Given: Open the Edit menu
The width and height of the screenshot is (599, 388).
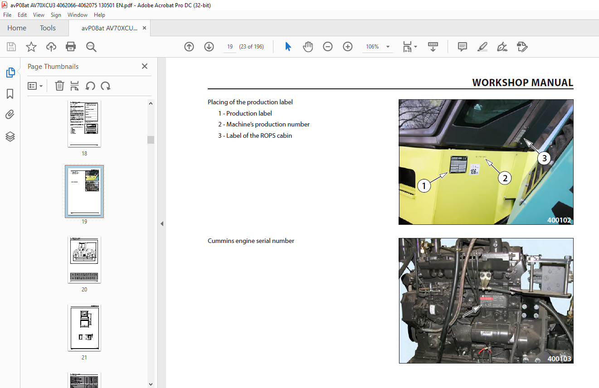Looking at the screenshot, I should (22, 15).
